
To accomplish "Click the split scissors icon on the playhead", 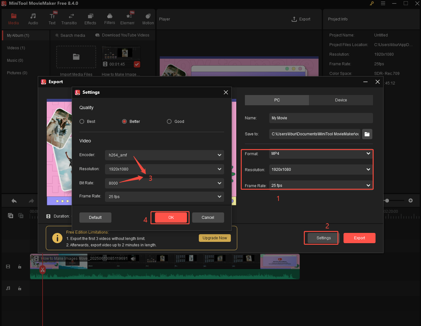I will (43, 269).
